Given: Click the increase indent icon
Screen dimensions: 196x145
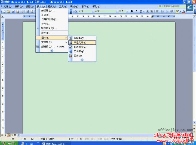Looking at the screenshot, I should click(x=171, y=11).
